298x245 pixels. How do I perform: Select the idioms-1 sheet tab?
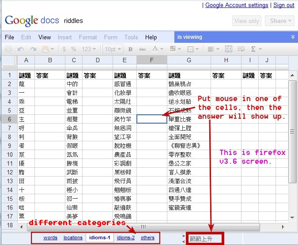tap(100, 237)
